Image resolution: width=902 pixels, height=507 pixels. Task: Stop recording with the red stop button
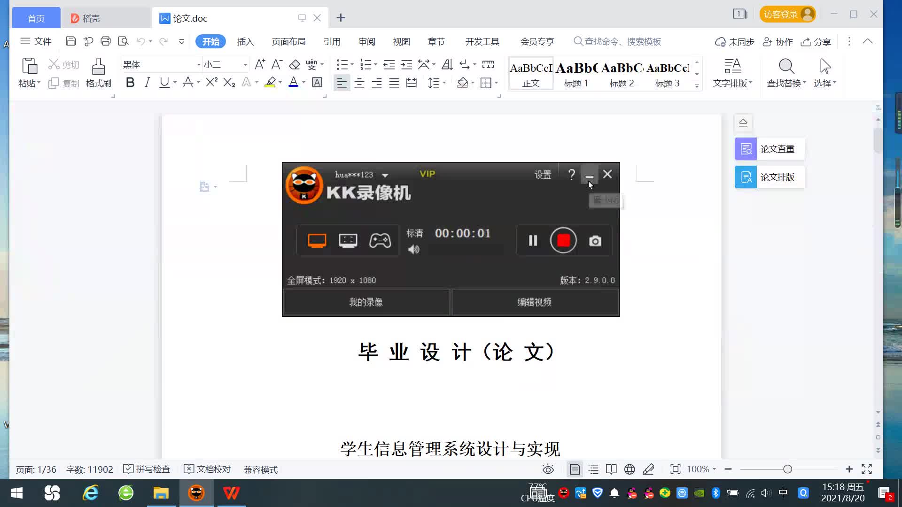[563, 241]
